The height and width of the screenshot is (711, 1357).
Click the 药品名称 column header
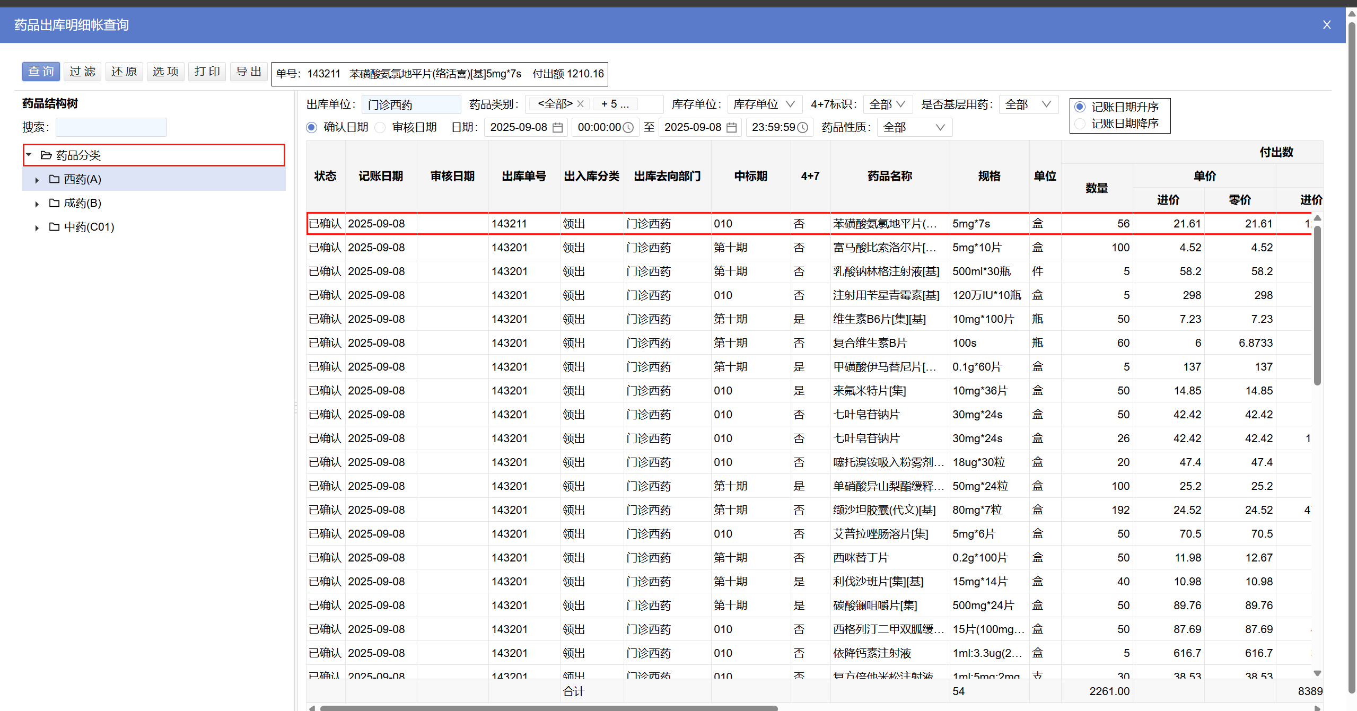[x=889, y=176]
